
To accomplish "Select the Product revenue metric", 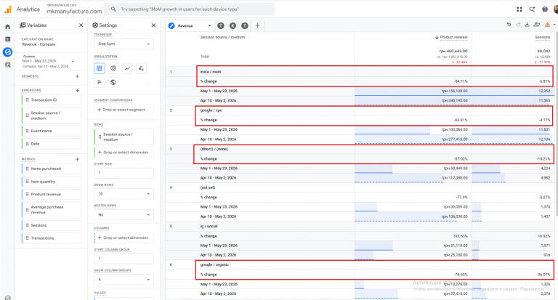I will coord(52,194).
